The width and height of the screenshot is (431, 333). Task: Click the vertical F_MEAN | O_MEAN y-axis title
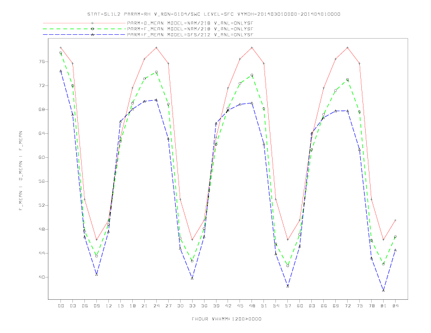pos(21,171)
